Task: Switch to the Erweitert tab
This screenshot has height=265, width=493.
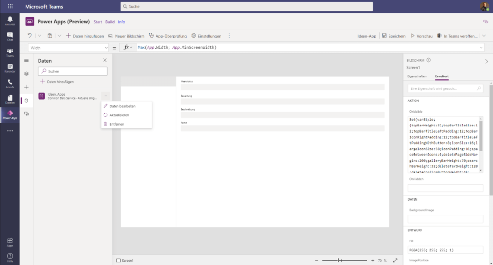Action: click(x=442, y=76)
